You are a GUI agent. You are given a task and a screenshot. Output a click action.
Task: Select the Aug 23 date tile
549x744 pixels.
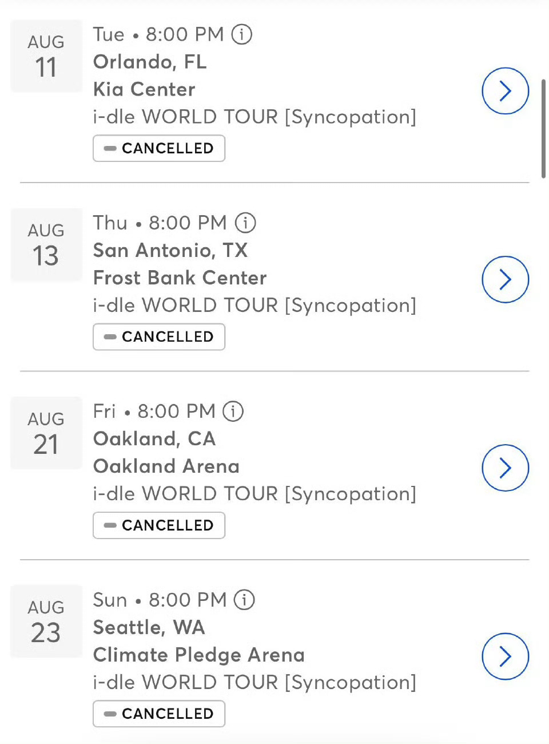[x=46, y=622]
